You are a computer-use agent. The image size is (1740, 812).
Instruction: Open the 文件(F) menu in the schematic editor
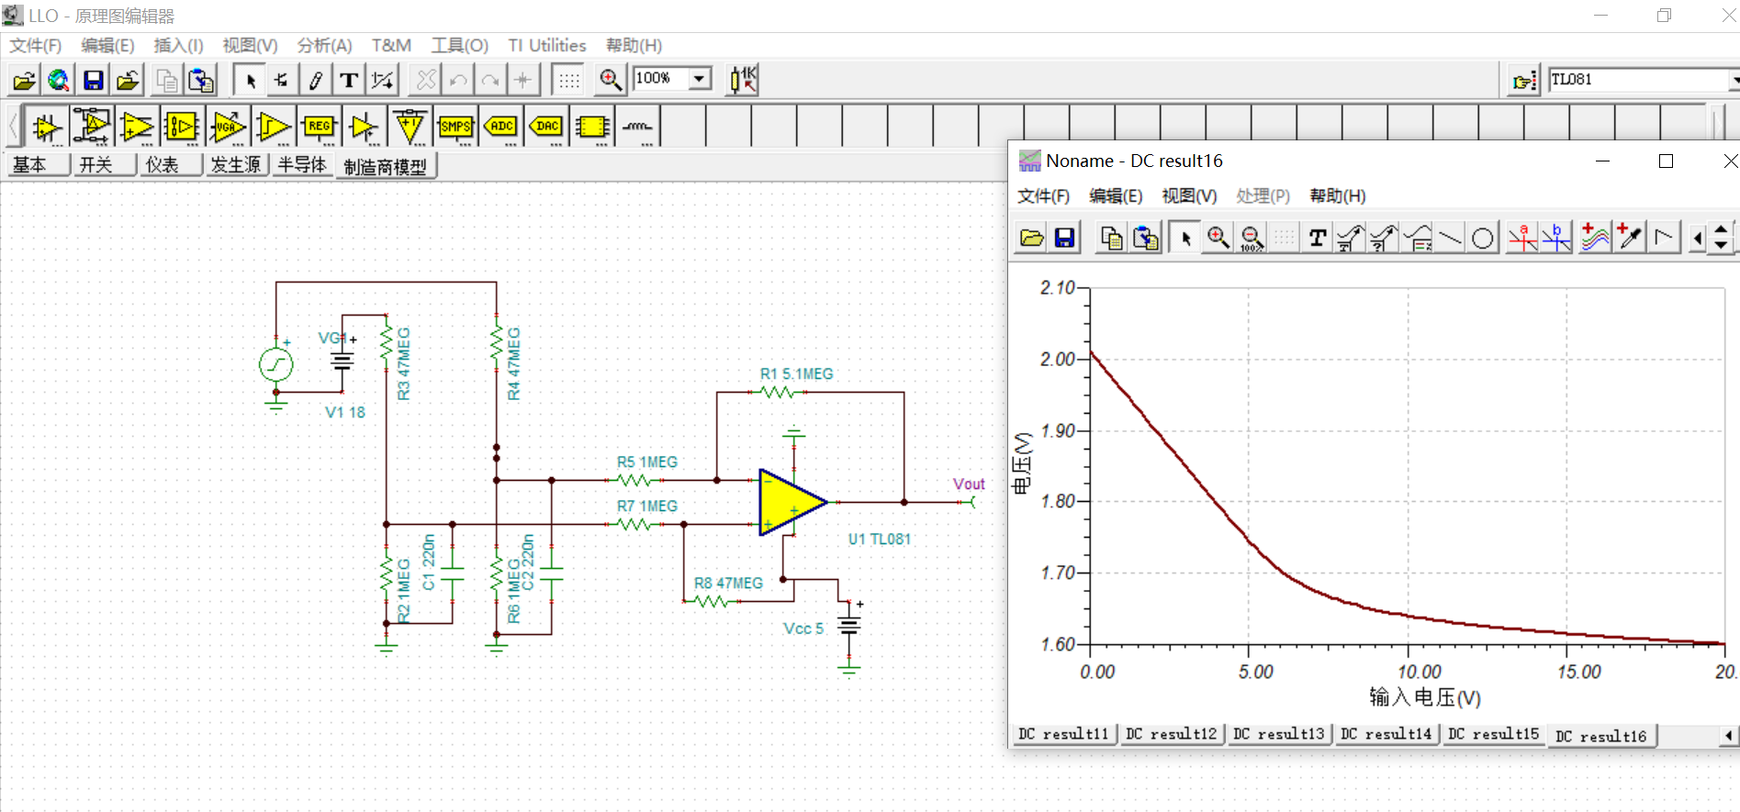[36, 45]
